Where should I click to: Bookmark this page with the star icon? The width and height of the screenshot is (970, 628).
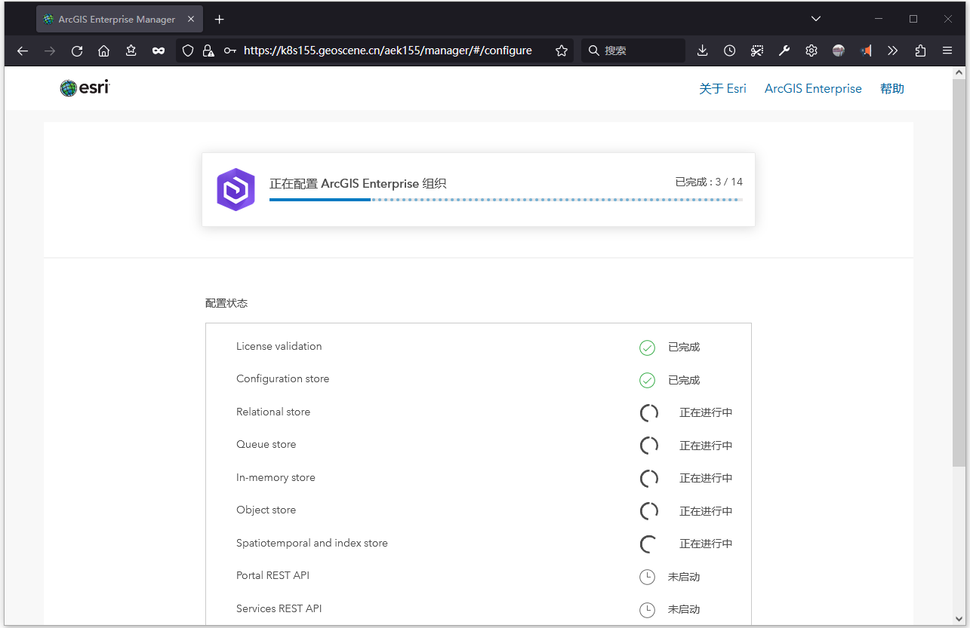coord(562,51)
